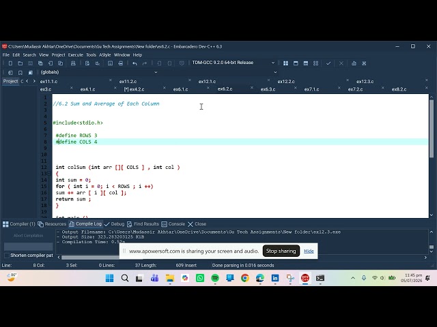Image resolution: width=437 pixels, height=327 pixels.
Task: Click the New file toolbar icon
Action: tap(10, 63)
